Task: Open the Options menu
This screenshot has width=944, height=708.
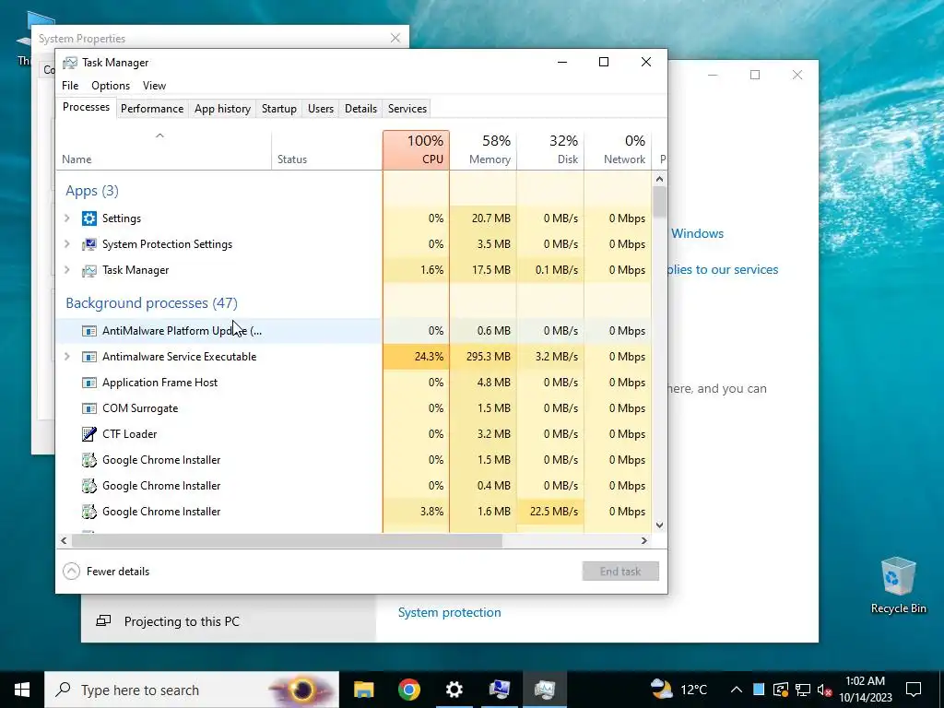Action: (x=111, y=86)
